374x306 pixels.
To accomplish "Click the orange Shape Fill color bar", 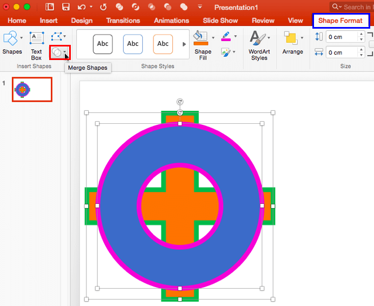I will point(201,43).
